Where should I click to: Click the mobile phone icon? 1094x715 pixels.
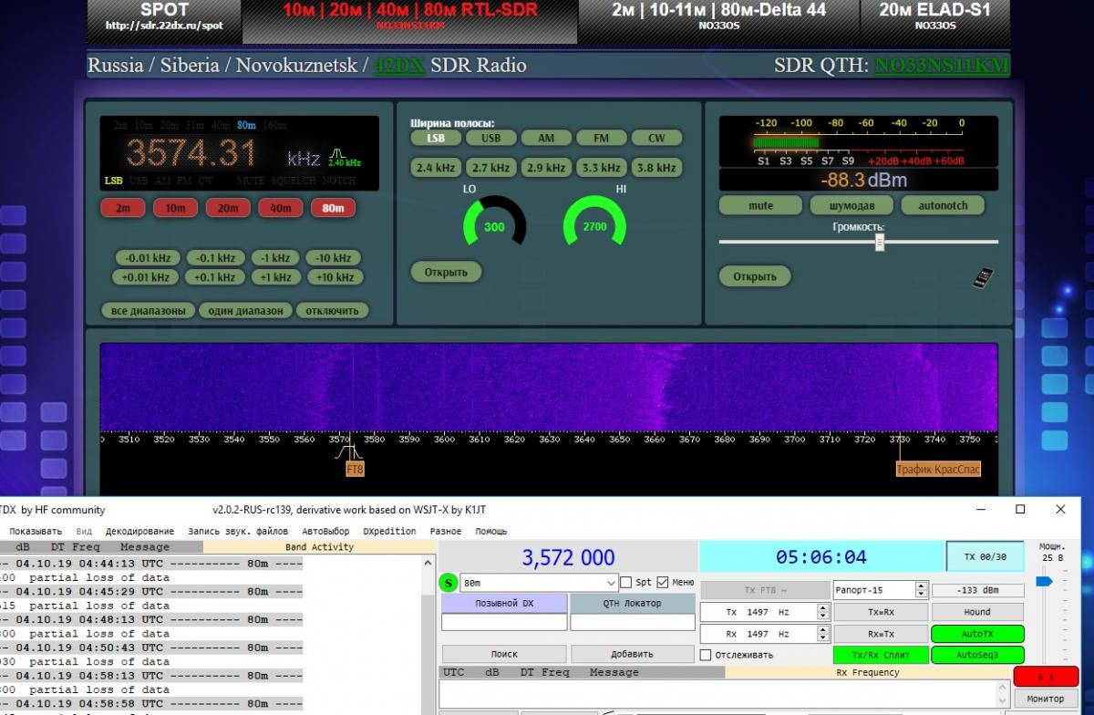coord(983,277)
